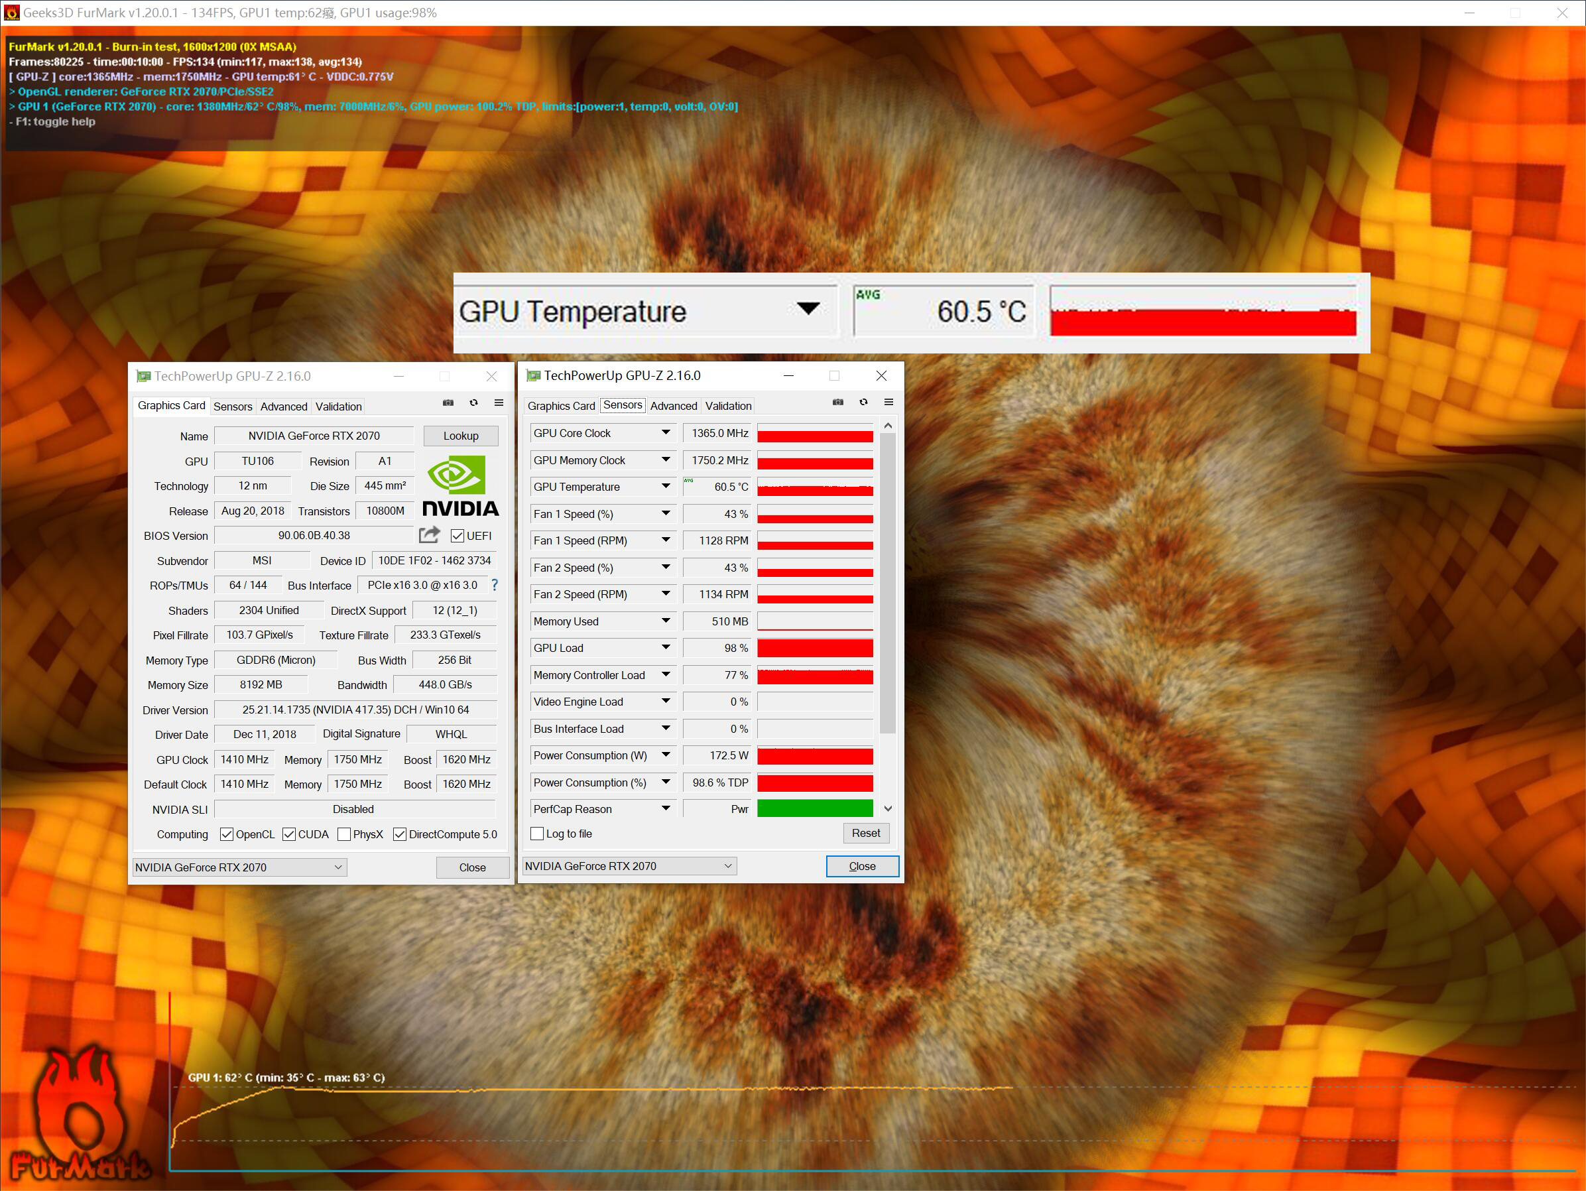Click screenshot camera icon in Sensors window

837,403
